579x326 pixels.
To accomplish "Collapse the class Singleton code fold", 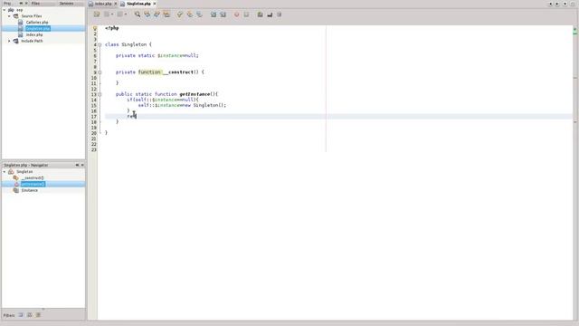I will pyautogui.click(x=100, y=44).
